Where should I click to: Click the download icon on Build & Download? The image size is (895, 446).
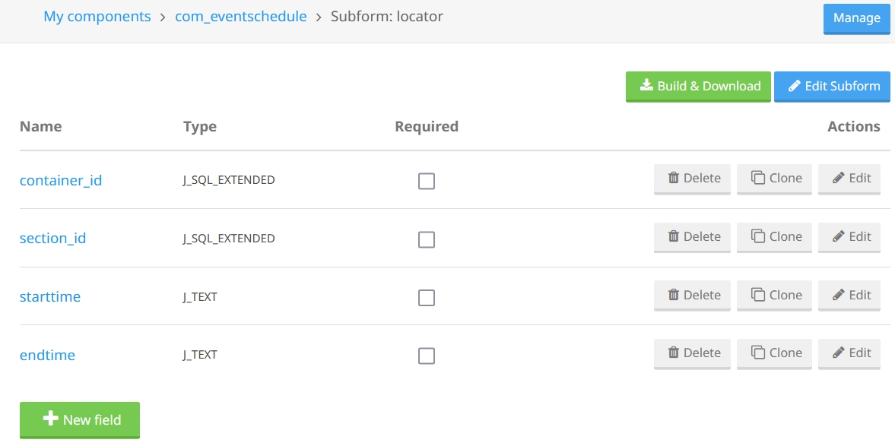[x=646, y=85]
